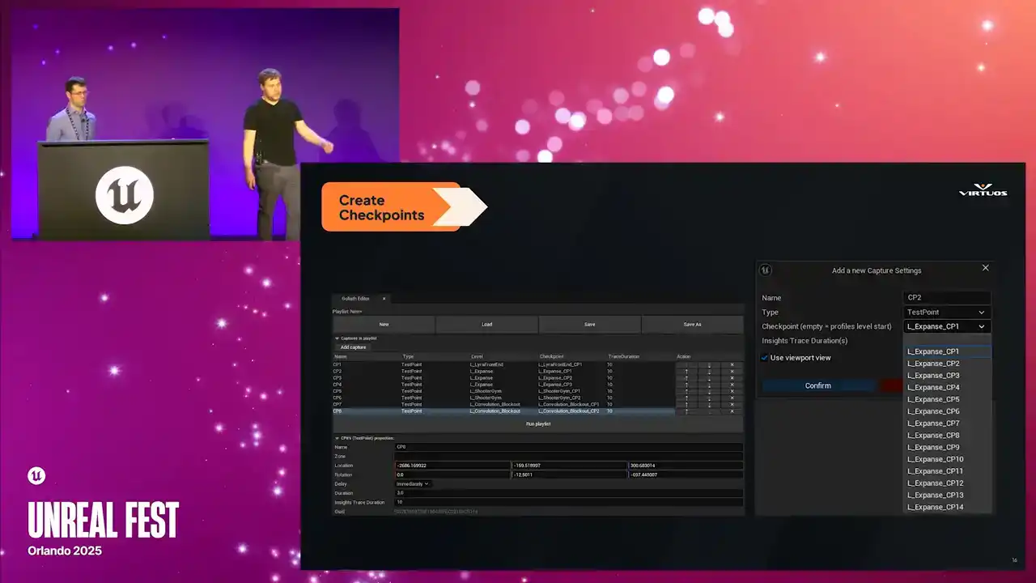Uncheck the Use viewport view checkbox

[x=765, y=358]
